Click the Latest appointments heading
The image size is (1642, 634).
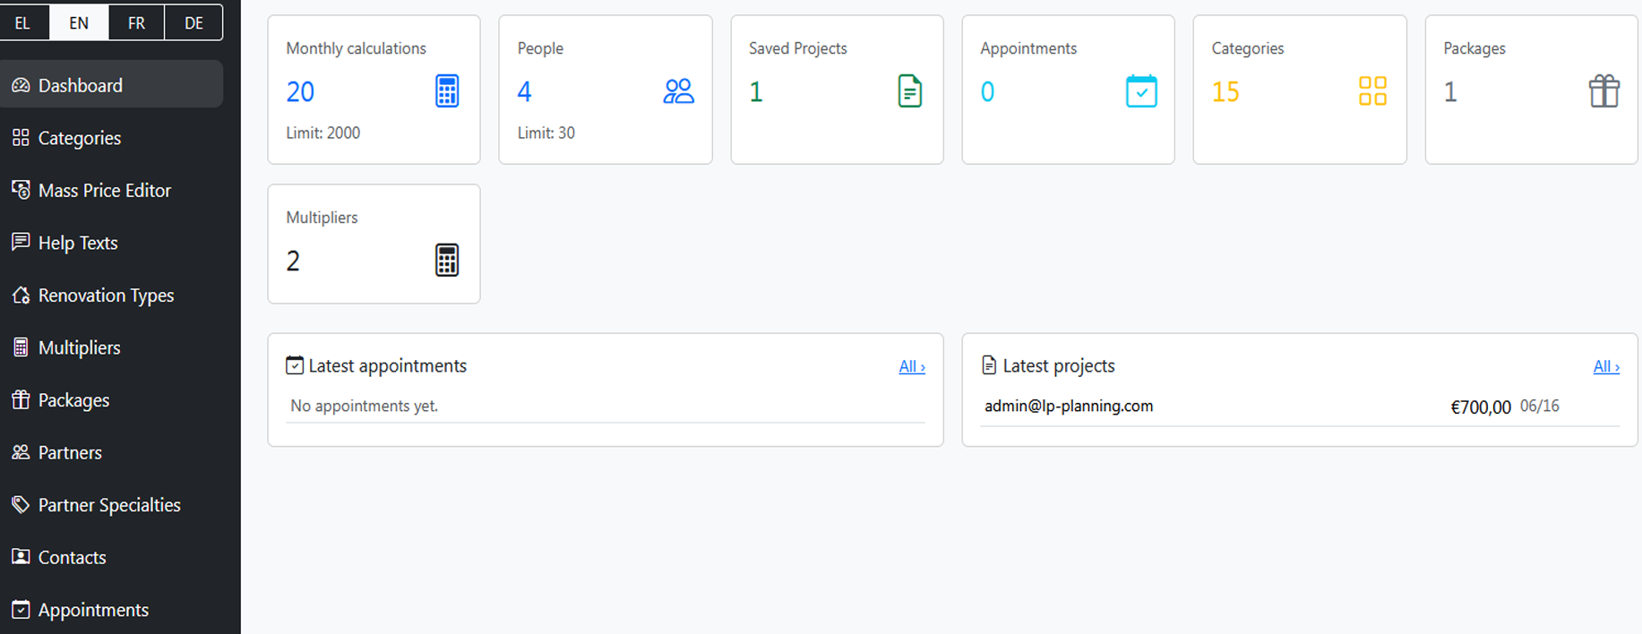pyautogui.click(x=388, y=365)
